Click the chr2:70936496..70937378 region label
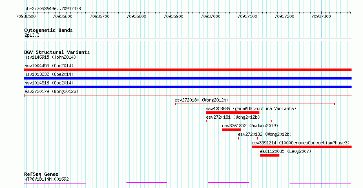 (x=53, y=9)
